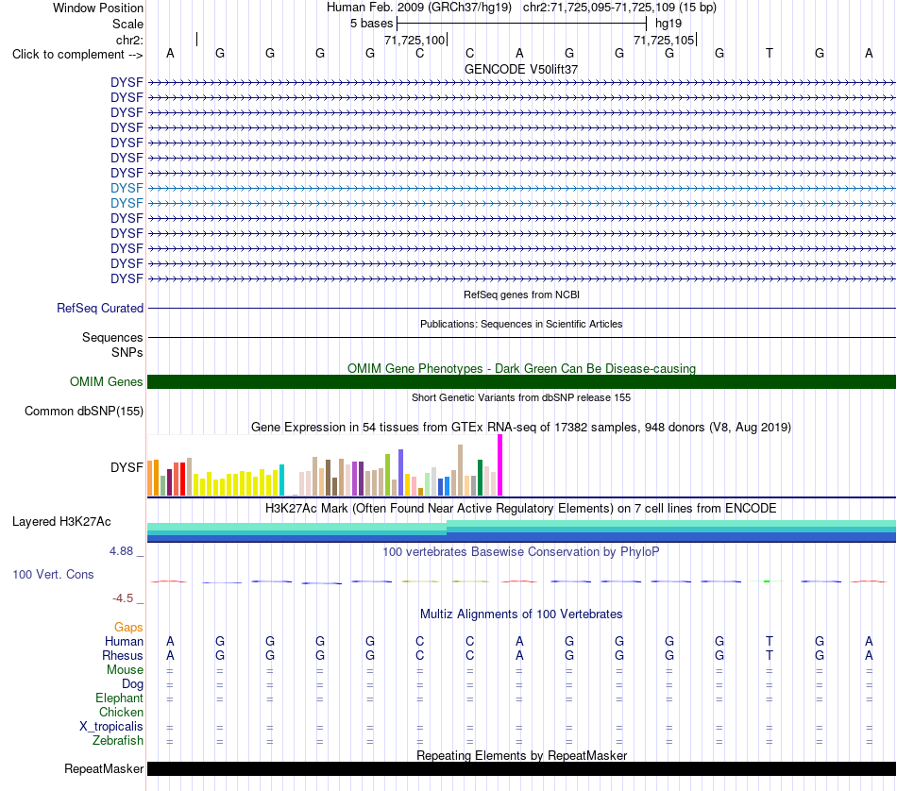
Task: Click the cyan bar in GTEx expression chart
Action: coord(281,480)
